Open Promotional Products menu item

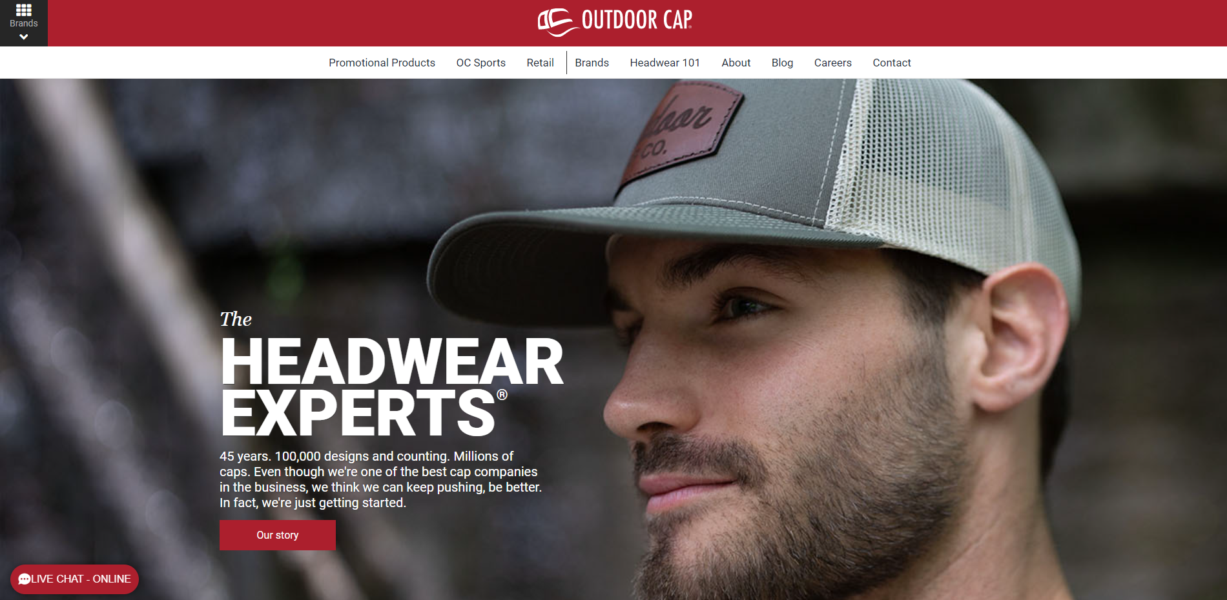tap(382, 63)
